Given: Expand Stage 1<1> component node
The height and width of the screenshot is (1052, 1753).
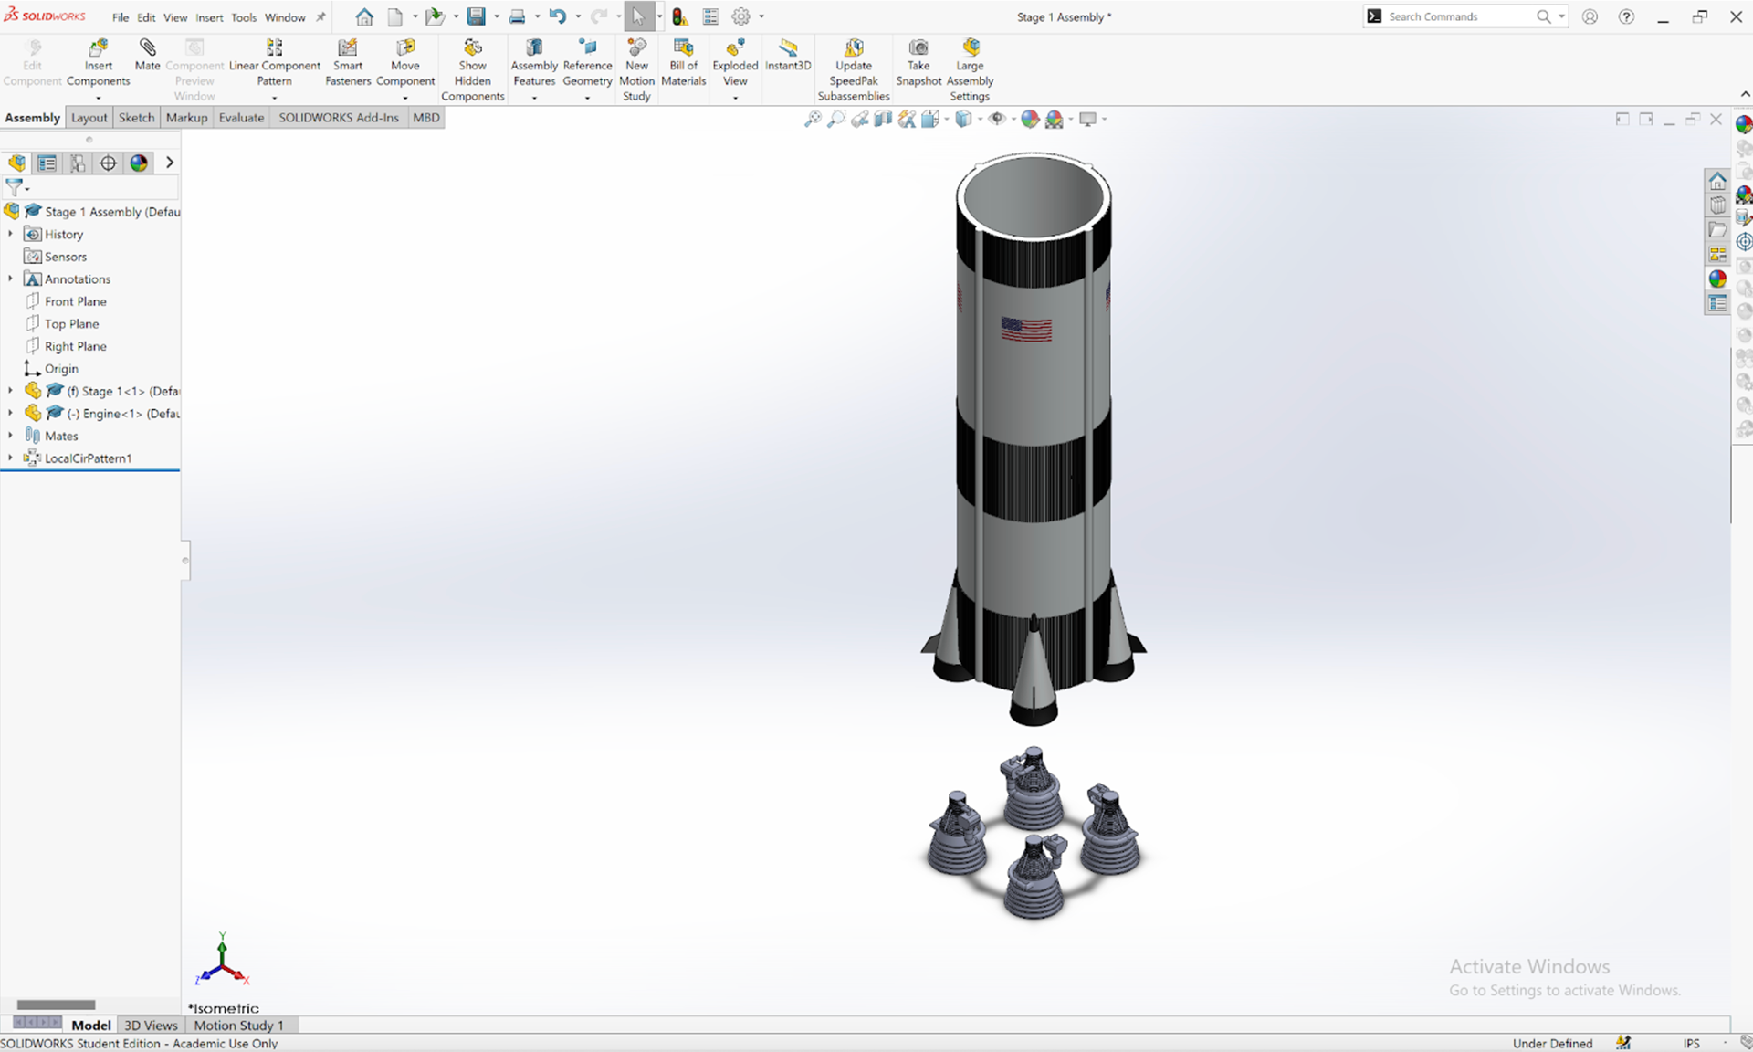Looking at the screenshot, I should click(x=10, y=390).
